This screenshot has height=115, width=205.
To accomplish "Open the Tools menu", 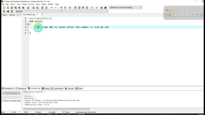I will [38, 4].
